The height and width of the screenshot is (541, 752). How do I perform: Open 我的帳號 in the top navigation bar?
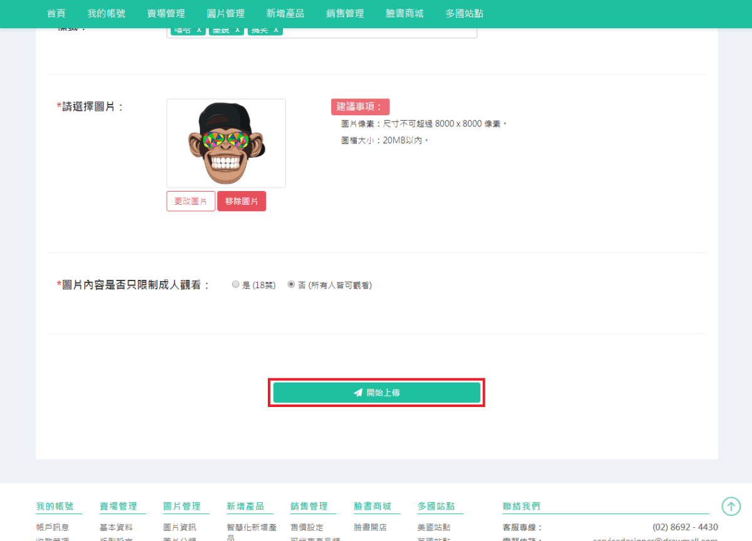click(106, 13)
